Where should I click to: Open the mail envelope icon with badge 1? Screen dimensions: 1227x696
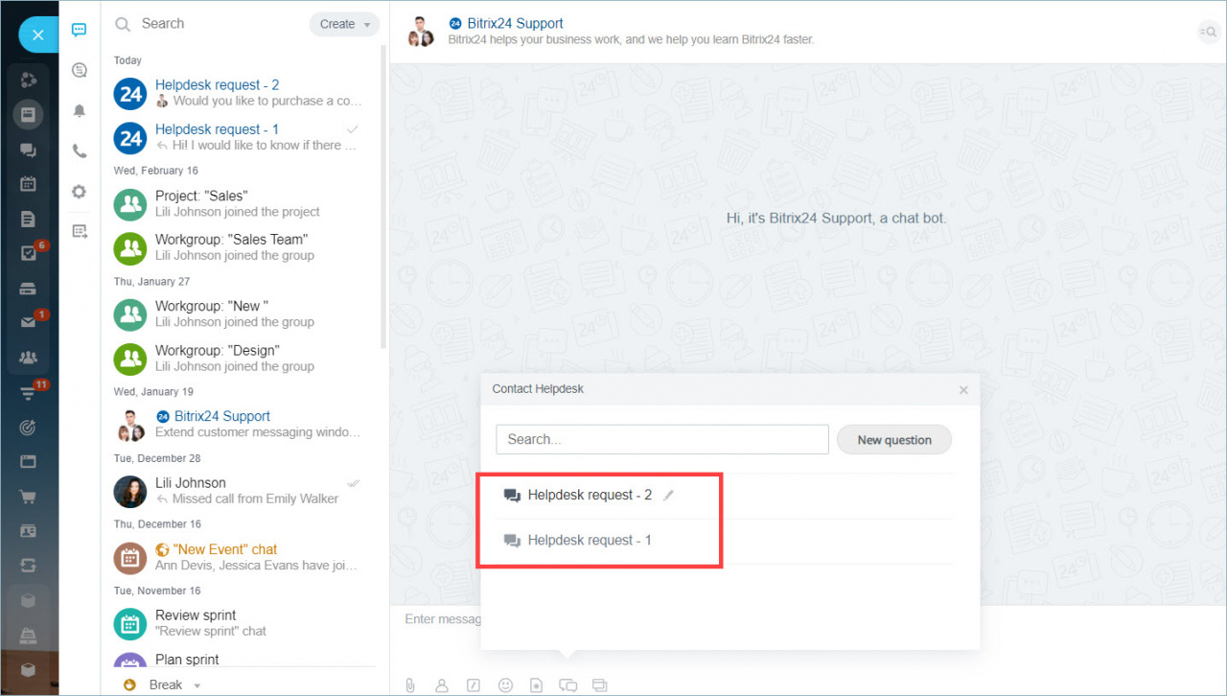click(28, 323)
